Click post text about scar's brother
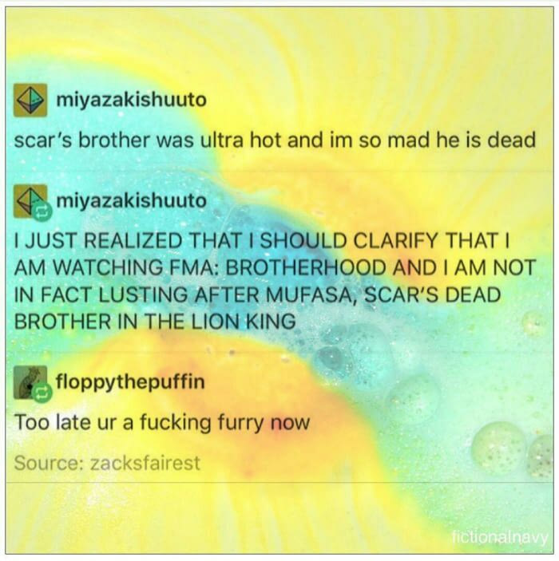This screenshot has width=559, height=561. (x=275, y=140)
